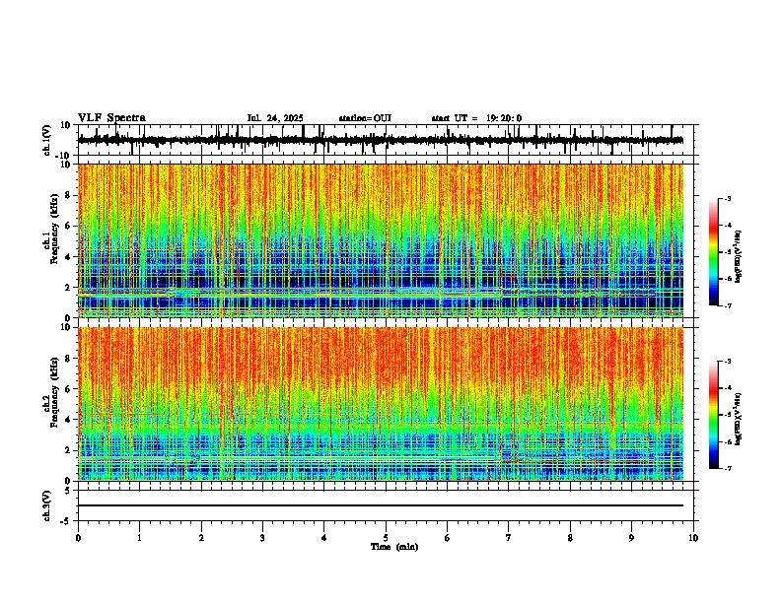
Task: Click the '6' kHz tick of ch.1 spectrogram
Action: click(68, 226)
